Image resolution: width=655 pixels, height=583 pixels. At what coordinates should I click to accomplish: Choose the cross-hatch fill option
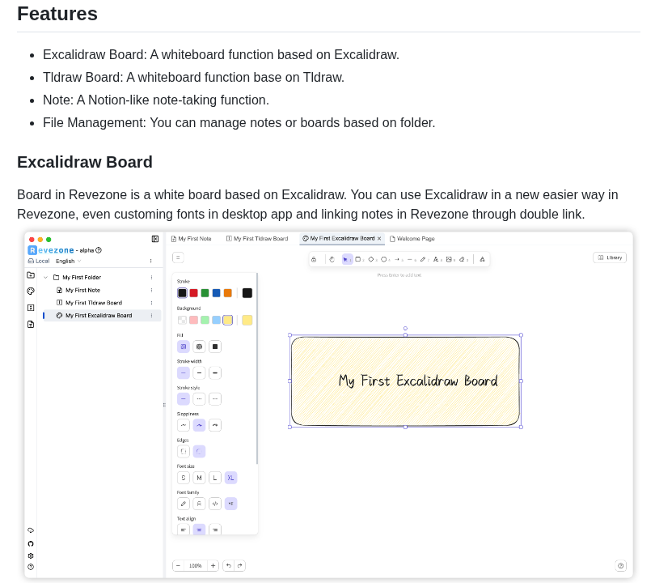click(199, 347)
